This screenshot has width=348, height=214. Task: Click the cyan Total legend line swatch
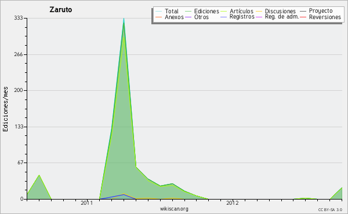(159, 11)
